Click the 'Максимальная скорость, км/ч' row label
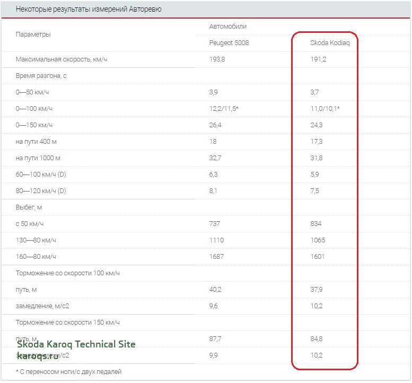The width and height of the screenshot is (412, 383). 62,59
